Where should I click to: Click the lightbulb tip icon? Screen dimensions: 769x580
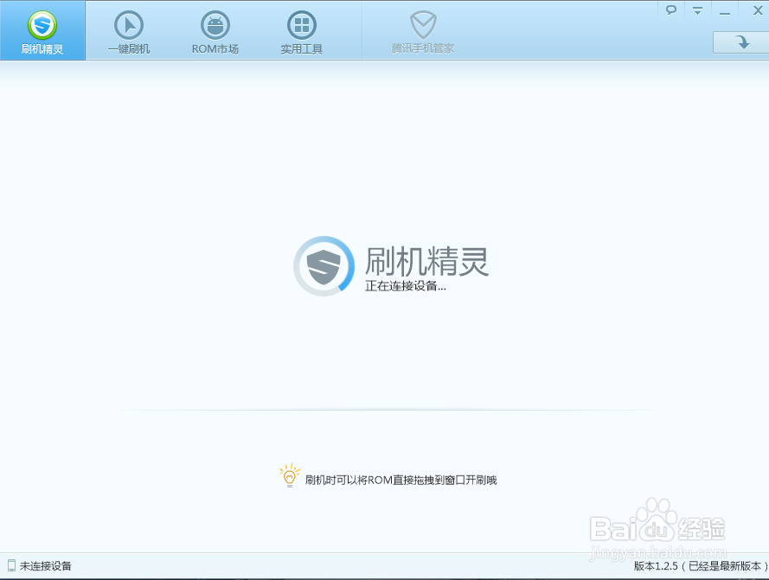tap(290, 475)
